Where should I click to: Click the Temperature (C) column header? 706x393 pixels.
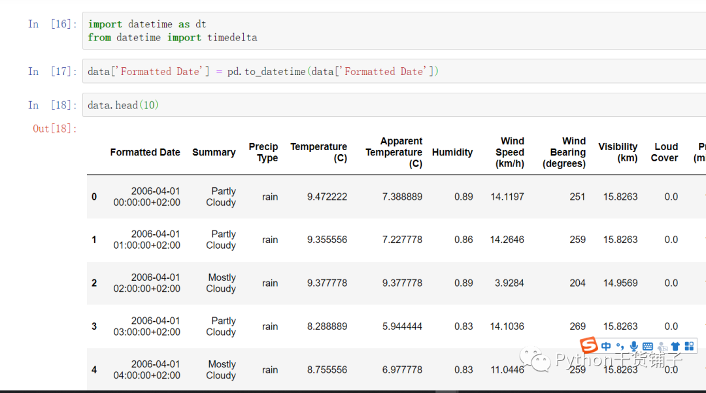(319, 152)
